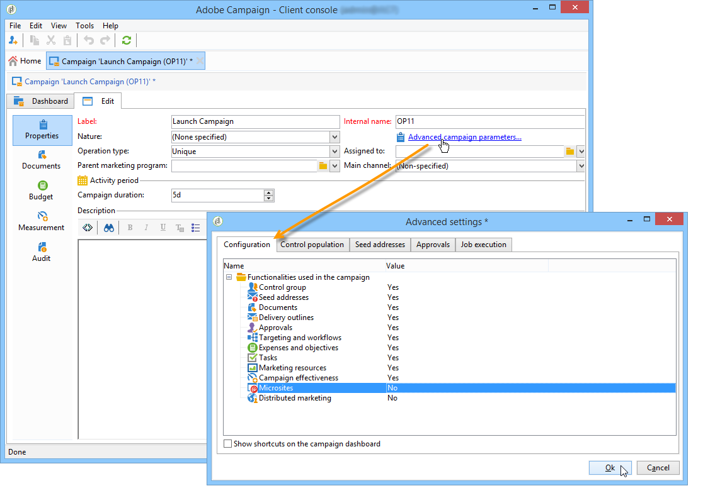
Task: Expand the Nature dropdown
Action: click(x=334, y=137)
